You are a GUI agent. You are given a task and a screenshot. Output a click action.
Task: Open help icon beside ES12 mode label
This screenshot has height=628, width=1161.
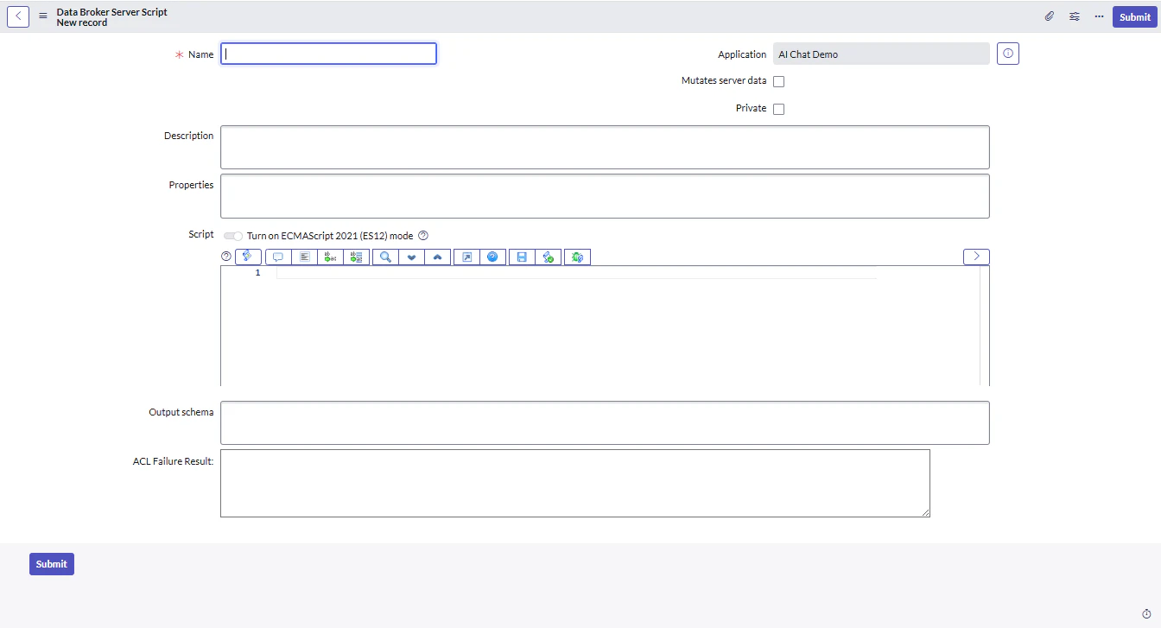pyautogui.click(x=423, y=236)
